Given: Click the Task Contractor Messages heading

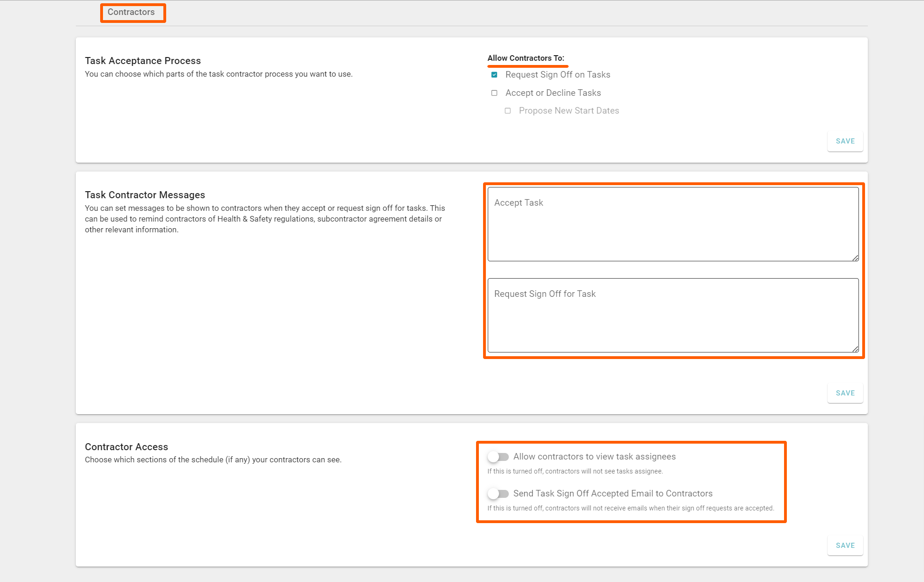Looking at the screenshot, I should coord(145,195).
